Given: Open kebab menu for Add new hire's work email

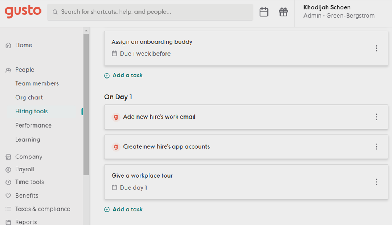Looking at the screenshot, I should pyautogui.click(x=376, y=117).
